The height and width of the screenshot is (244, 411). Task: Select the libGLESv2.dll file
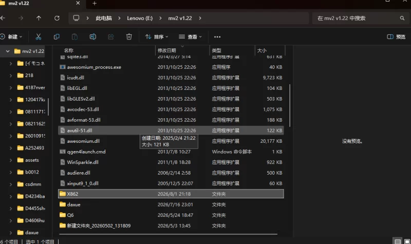171,99
